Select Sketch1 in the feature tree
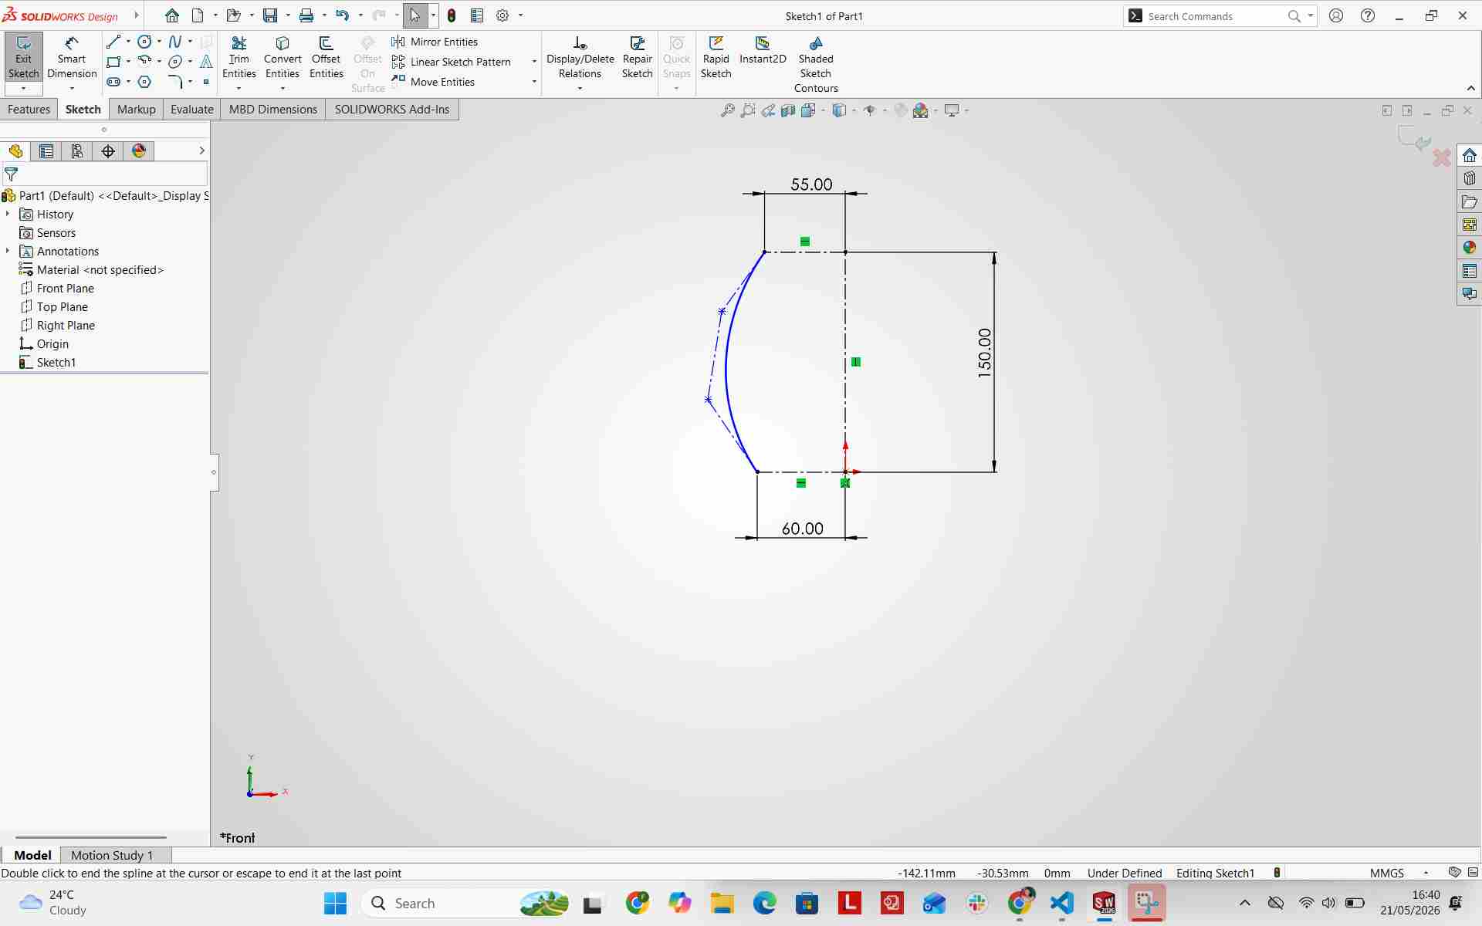 pos(56,363)
